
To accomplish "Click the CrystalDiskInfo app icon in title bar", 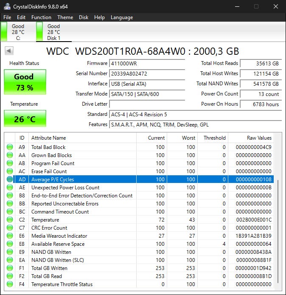I will pos(7,6).
